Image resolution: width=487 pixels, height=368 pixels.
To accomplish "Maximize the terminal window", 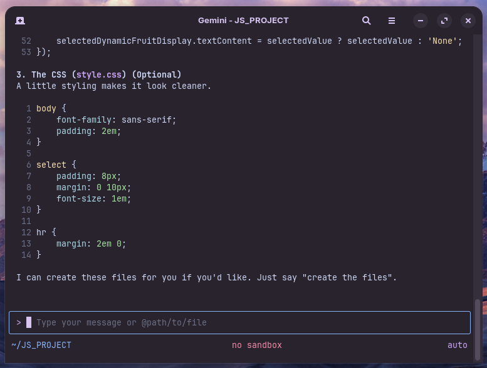I will coord(444,21).
